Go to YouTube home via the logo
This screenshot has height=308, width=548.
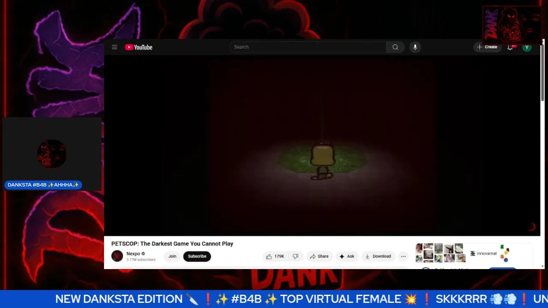[139, 47]
